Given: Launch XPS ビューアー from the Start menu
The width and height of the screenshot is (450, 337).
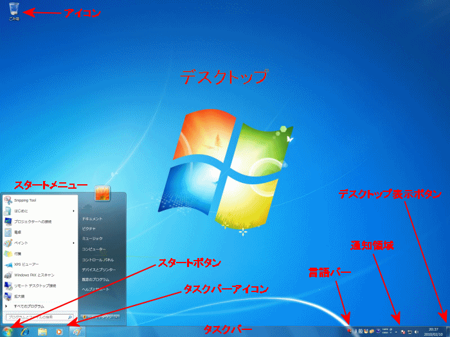Looking at the screenshot, I should (40, 264).
